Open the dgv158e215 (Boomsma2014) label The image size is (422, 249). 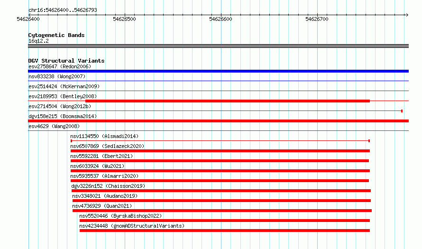pyautogui.click(x=63, y=116)
